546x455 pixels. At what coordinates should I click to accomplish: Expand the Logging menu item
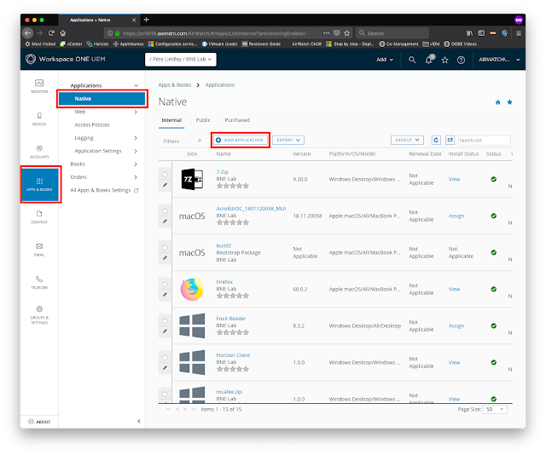(x=136, y=138)
